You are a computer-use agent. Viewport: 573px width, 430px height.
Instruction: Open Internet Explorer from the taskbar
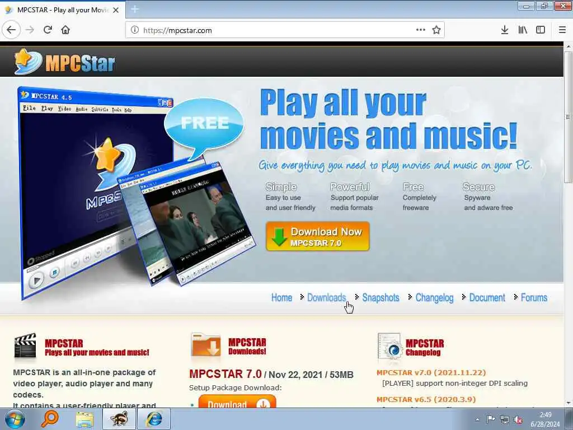coord(154,419)
